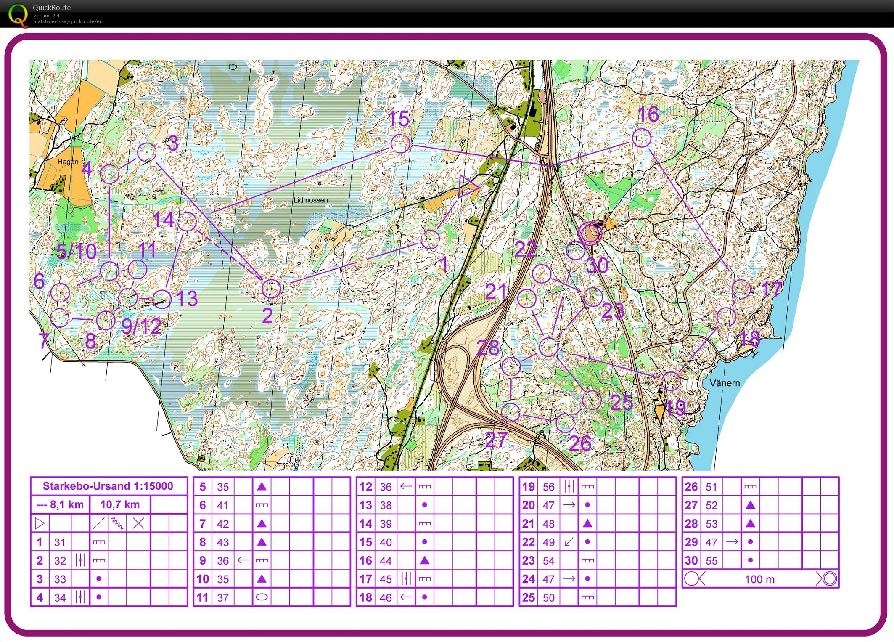Click the control 16 number on the map
Viewport: 894px width, 642px height.
tap(648, 114)
